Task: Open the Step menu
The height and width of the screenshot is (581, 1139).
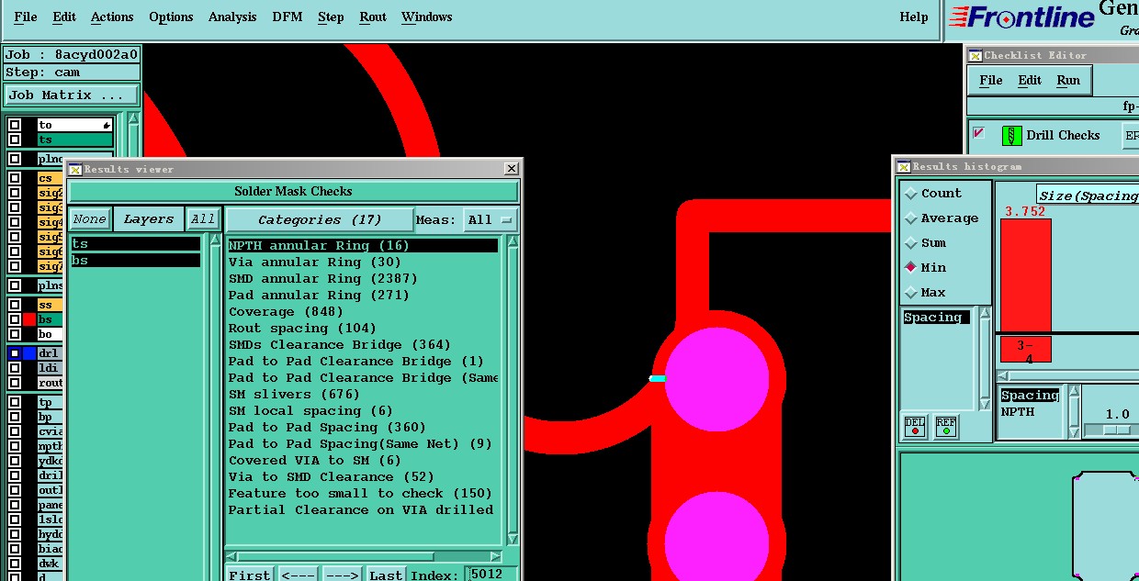Action: [x=331, y=17]
